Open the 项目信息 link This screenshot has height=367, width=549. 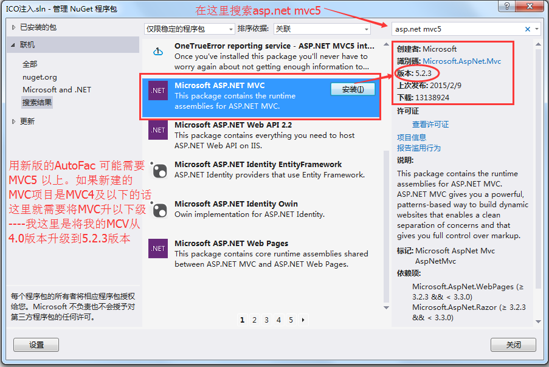point(412,137)
